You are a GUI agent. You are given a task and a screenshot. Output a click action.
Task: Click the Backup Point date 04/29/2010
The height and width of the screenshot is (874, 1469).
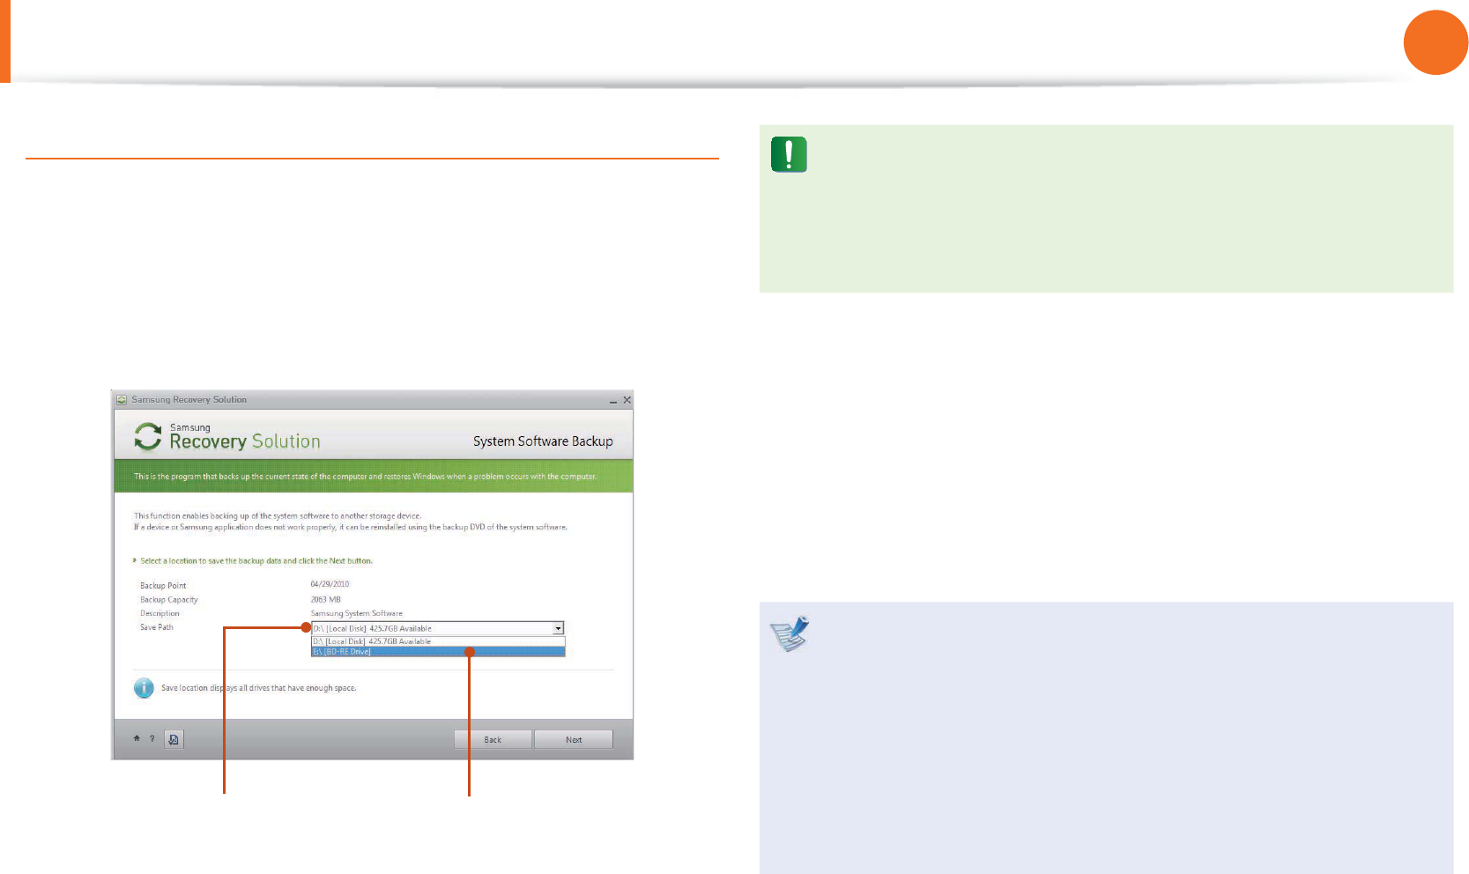tap(330, 584)
